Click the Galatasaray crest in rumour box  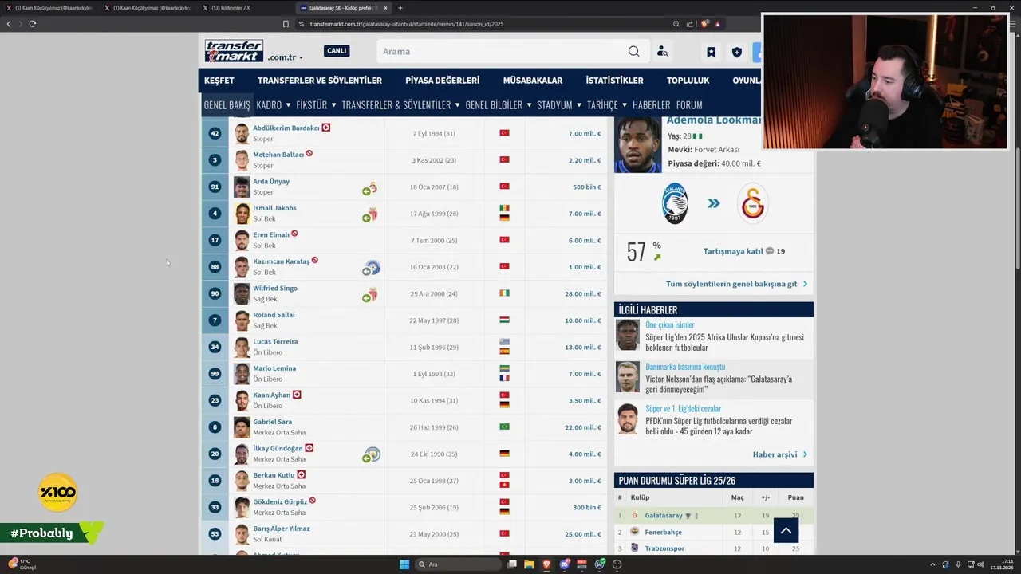click(752, 203)
